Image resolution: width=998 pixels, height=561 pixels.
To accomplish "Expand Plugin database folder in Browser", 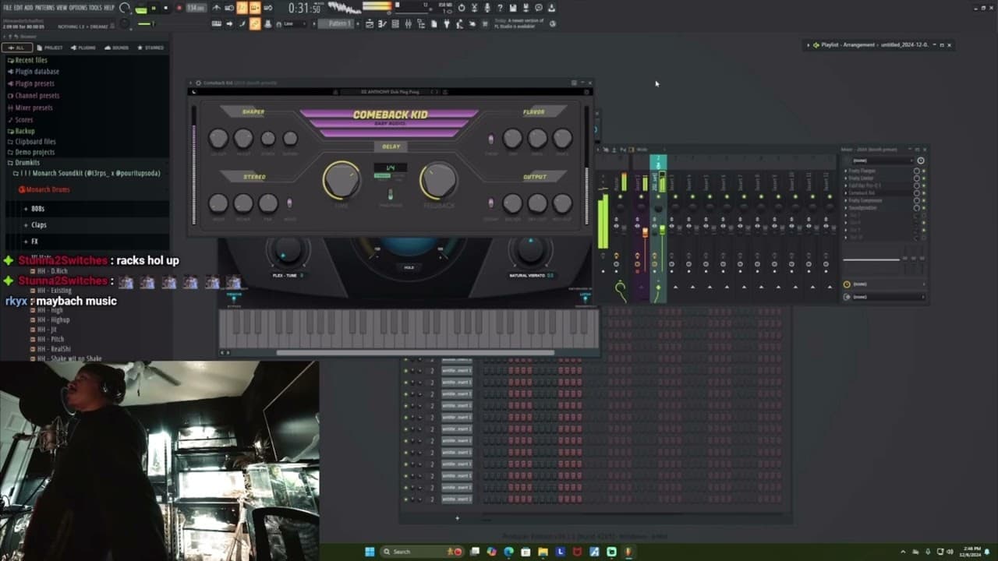I will click(x=37, y=72).
